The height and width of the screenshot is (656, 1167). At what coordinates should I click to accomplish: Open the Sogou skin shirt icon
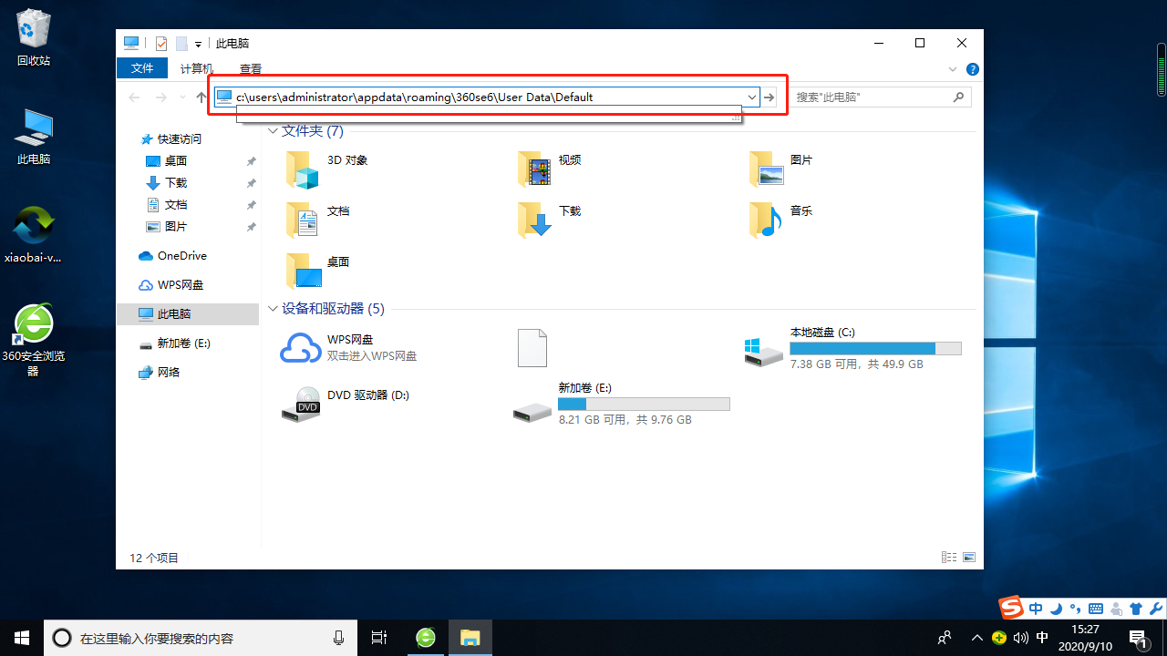[x=1135, y=608]
